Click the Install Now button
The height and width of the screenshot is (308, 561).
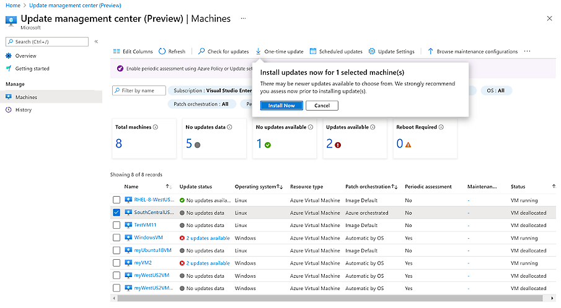pos(281,106)
